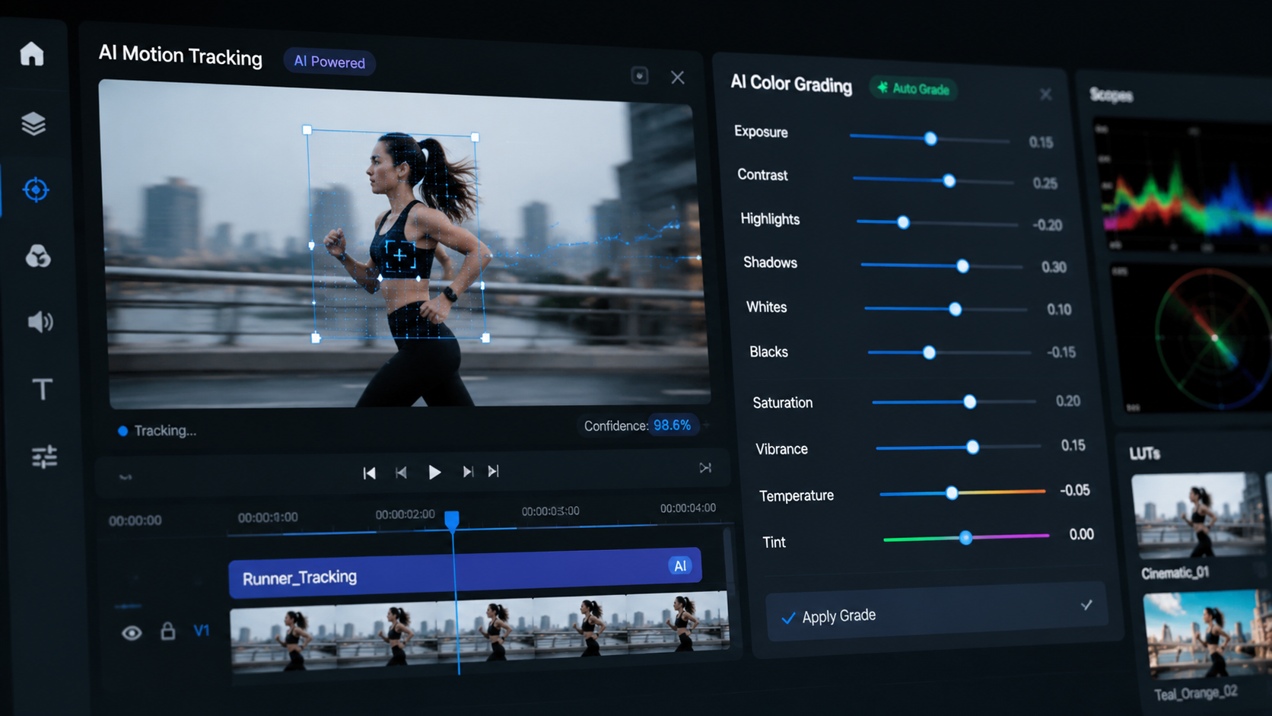This screenshot has height=716, width=1272.
Task: Close the AI Motion Tracking panel
Action: click(x=678, y=78)
